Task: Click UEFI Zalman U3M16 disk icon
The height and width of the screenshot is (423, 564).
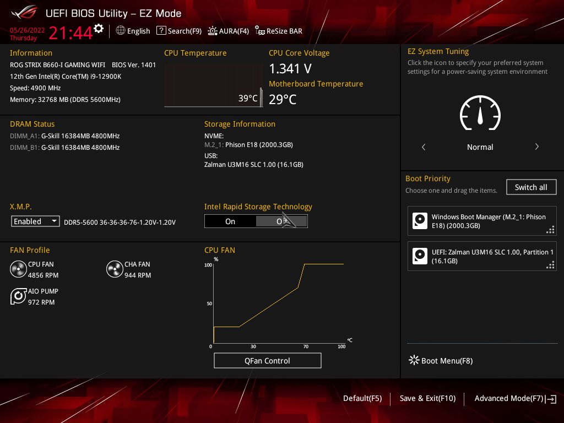Action: click(x=420, y=256)
